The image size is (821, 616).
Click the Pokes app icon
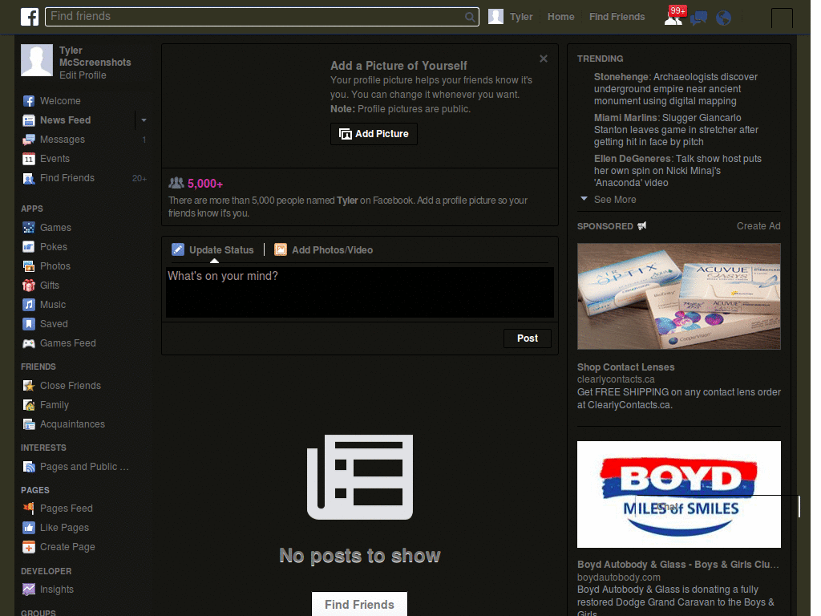[x=29, y=247]
